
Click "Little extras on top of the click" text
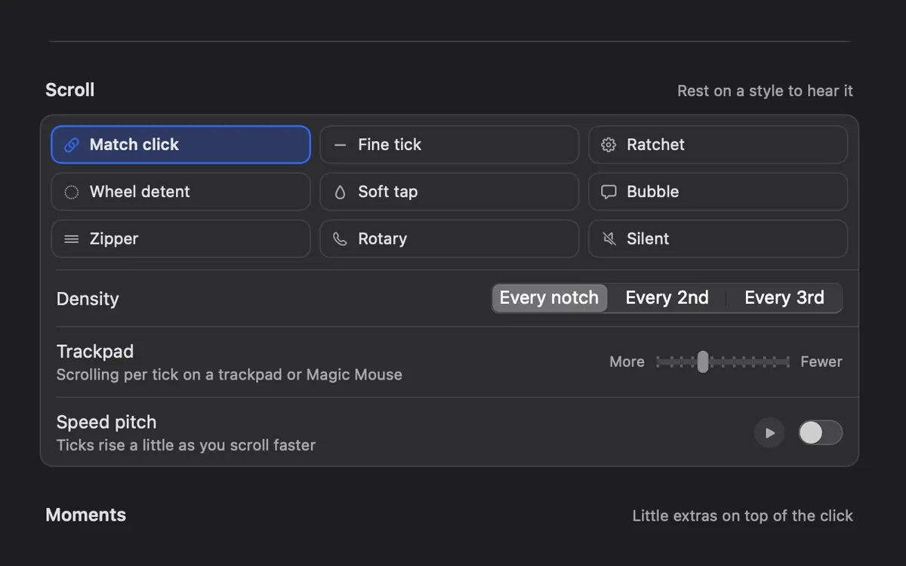click(x=743, y=516)
